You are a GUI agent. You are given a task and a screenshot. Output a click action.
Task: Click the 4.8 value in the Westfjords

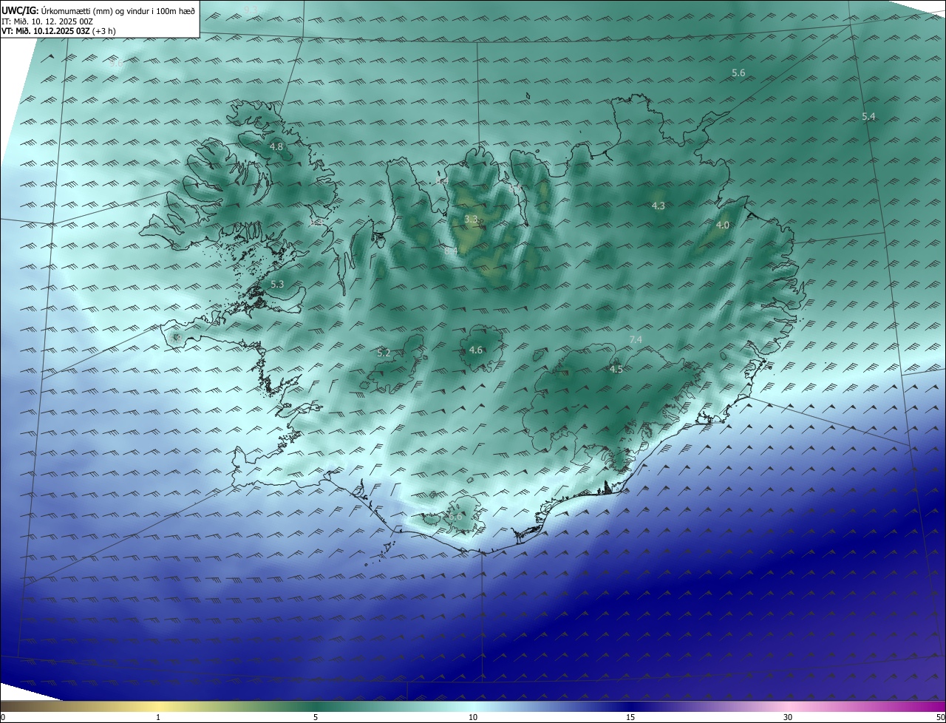276,146
